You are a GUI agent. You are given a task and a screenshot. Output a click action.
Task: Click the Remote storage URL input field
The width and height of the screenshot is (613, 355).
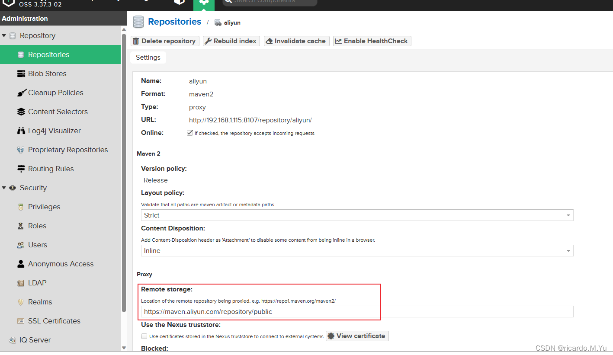tap(303, 311)
